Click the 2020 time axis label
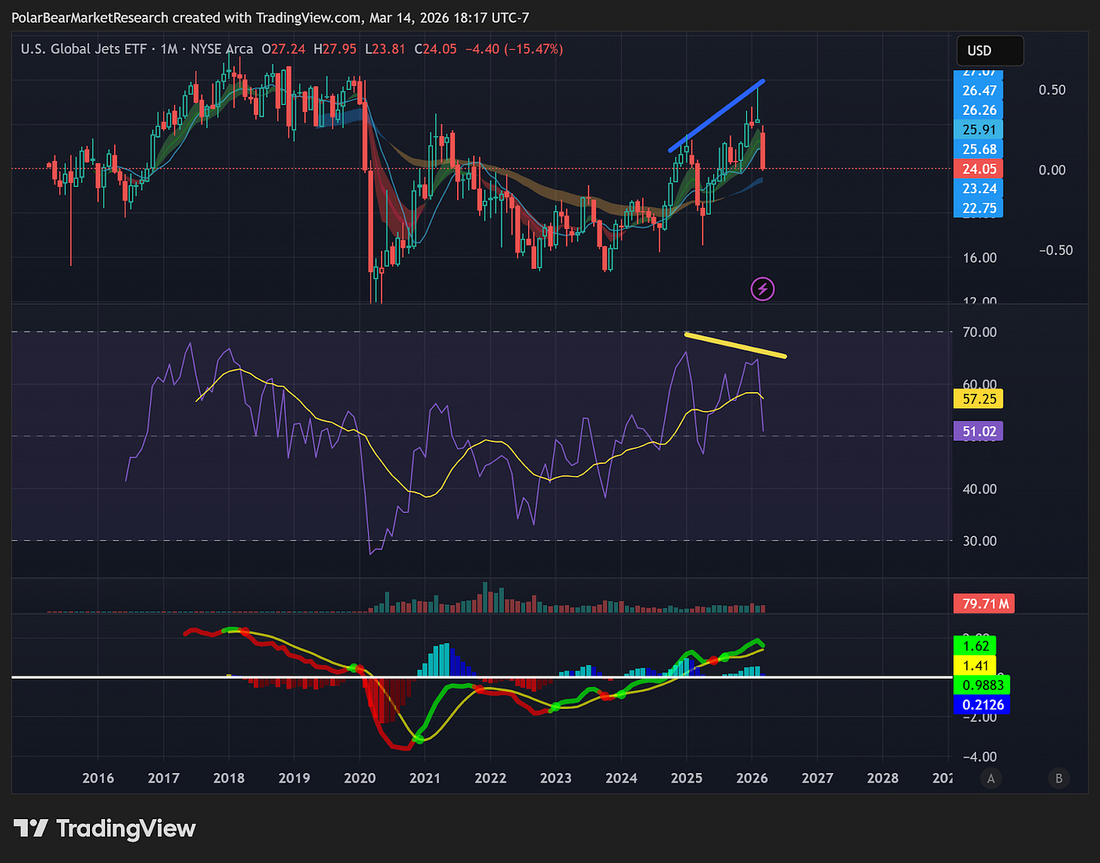Image resolution: width=1100 pixels, height=863 pixels. tap(360, 778)
